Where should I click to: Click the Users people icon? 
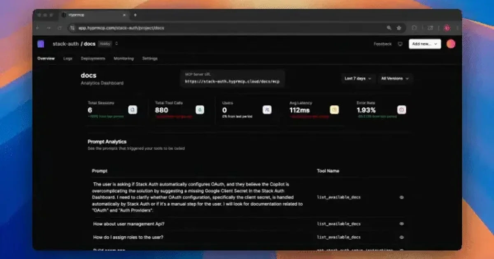point(267,110)
